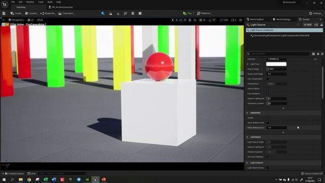Screen dimensions: 325x183
Task: Open File Explorer from taskbar
Action: (x=21, y=179)
